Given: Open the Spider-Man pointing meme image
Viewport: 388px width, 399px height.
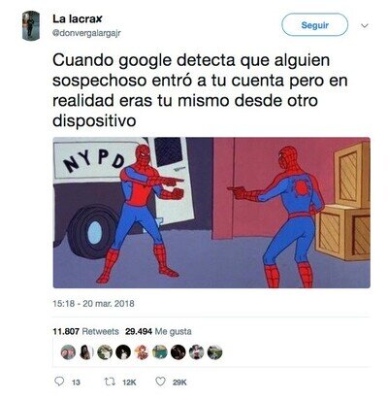Looking at the screenshot, I should click(x=211, y=213).
